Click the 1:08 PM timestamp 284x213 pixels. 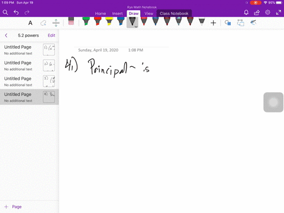135,50
